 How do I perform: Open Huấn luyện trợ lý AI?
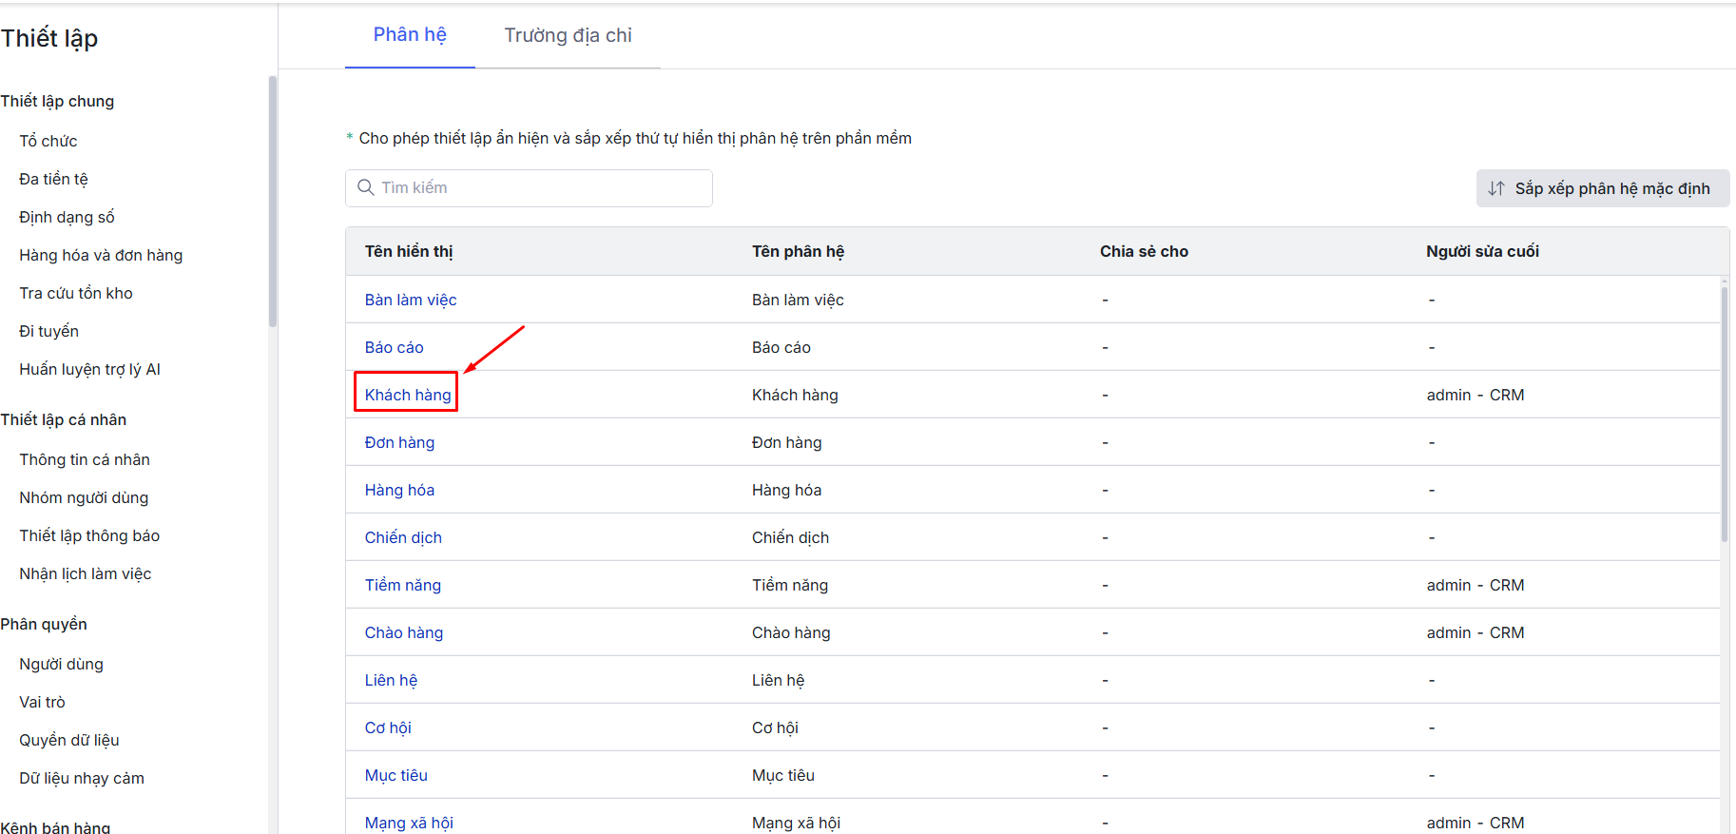(x=89, y=369)
